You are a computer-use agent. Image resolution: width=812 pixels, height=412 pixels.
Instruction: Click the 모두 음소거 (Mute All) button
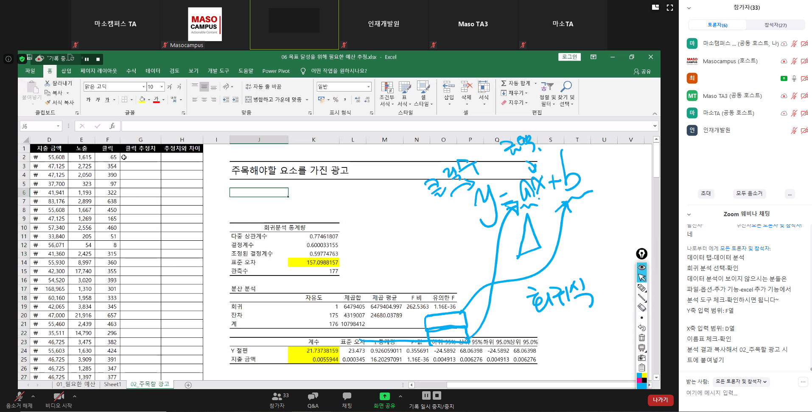coord(749,193)
